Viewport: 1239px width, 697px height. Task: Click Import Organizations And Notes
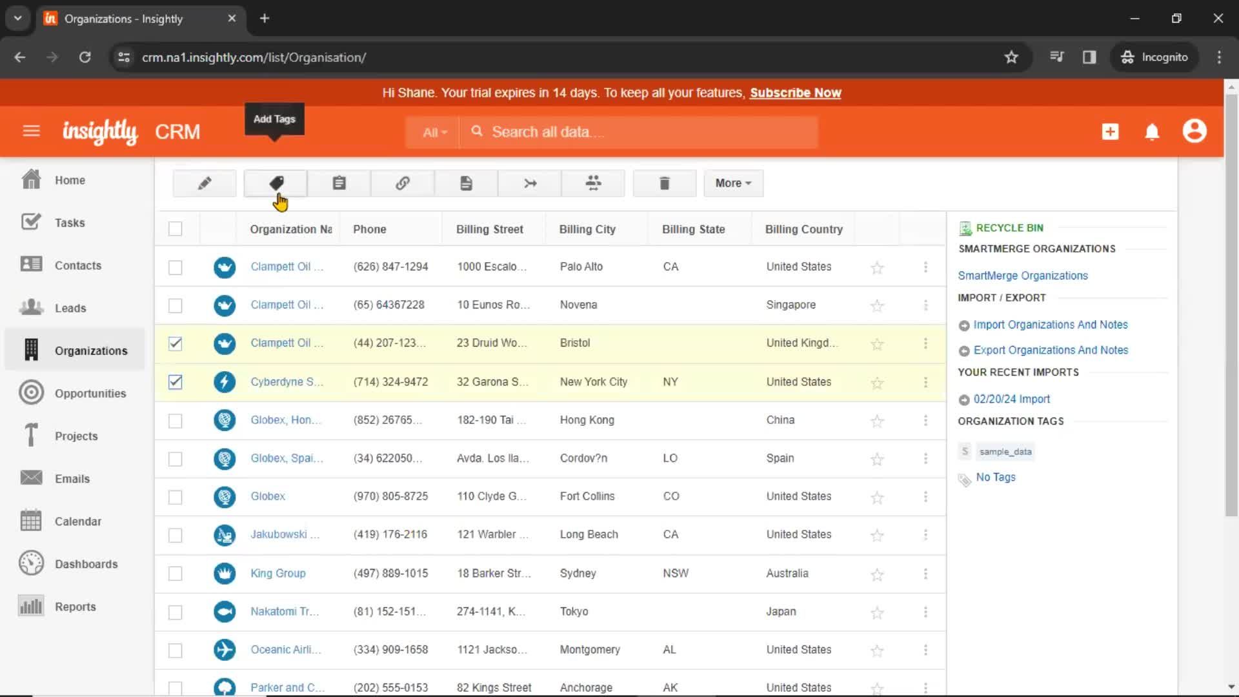[1050, 325]
